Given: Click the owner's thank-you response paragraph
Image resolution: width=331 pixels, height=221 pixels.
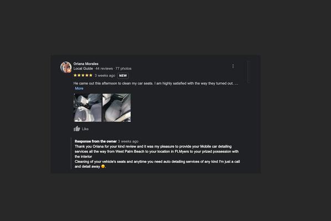Looking at the screenshot, I should (157, 156).
